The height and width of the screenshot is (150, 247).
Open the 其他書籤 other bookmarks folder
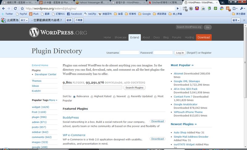point(239,14)
